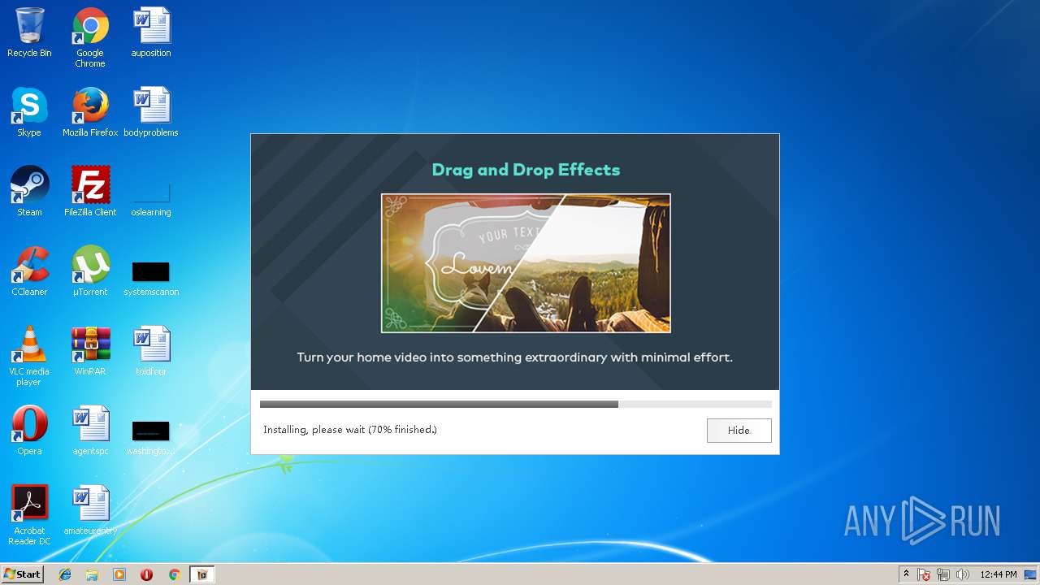1040x585 pixels.
Task: Click the 12:44 PM system clock
Action: pos(999,574)
